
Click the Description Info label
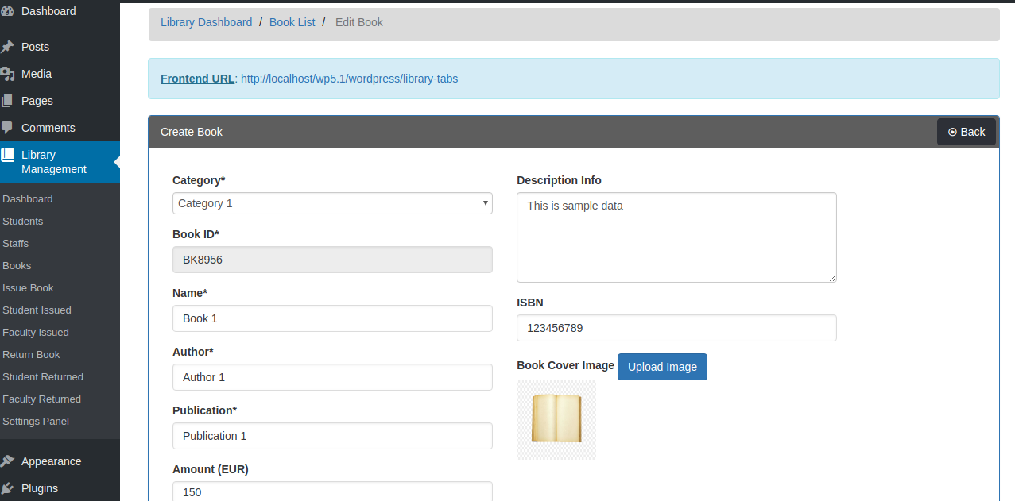(559, 180)
